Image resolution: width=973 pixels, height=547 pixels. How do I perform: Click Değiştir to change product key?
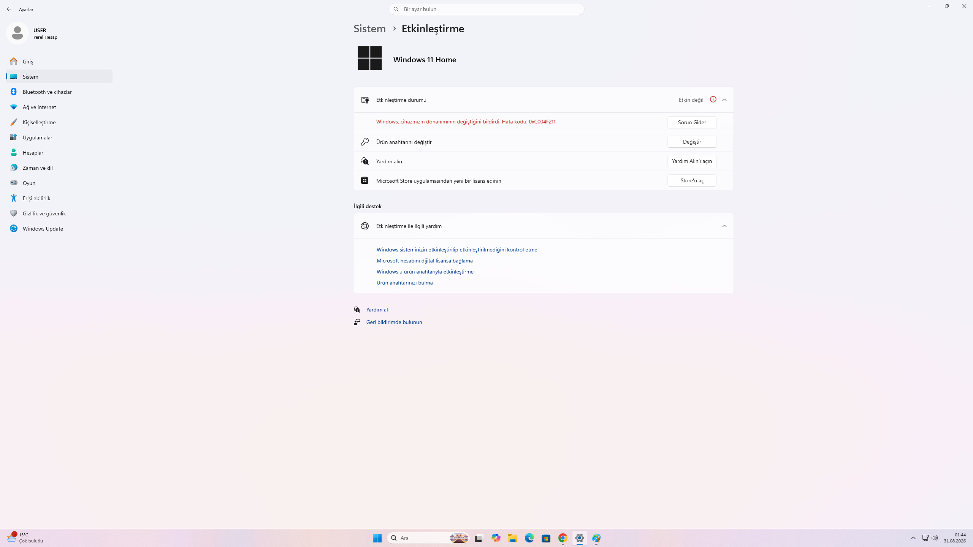692,142
